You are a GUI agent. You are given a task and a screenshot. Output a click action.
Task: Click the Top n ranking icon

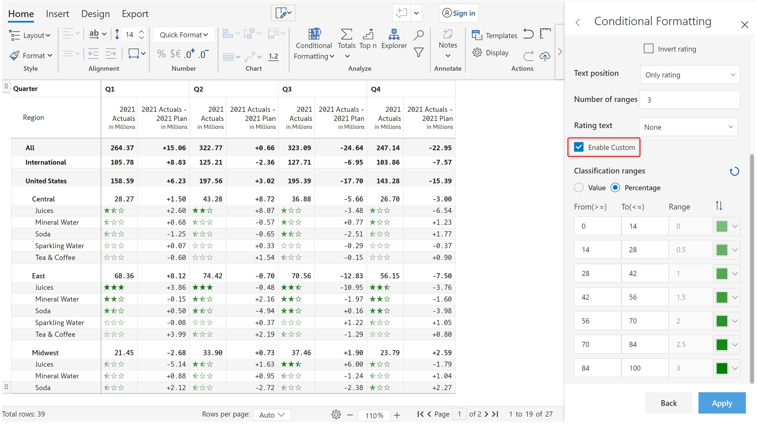point(368,35)
